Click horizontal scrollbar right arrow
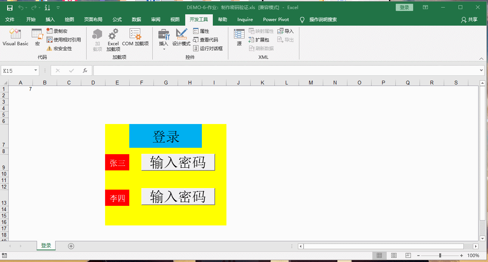This screenshot has height=262, width=488. pos(476,246)
